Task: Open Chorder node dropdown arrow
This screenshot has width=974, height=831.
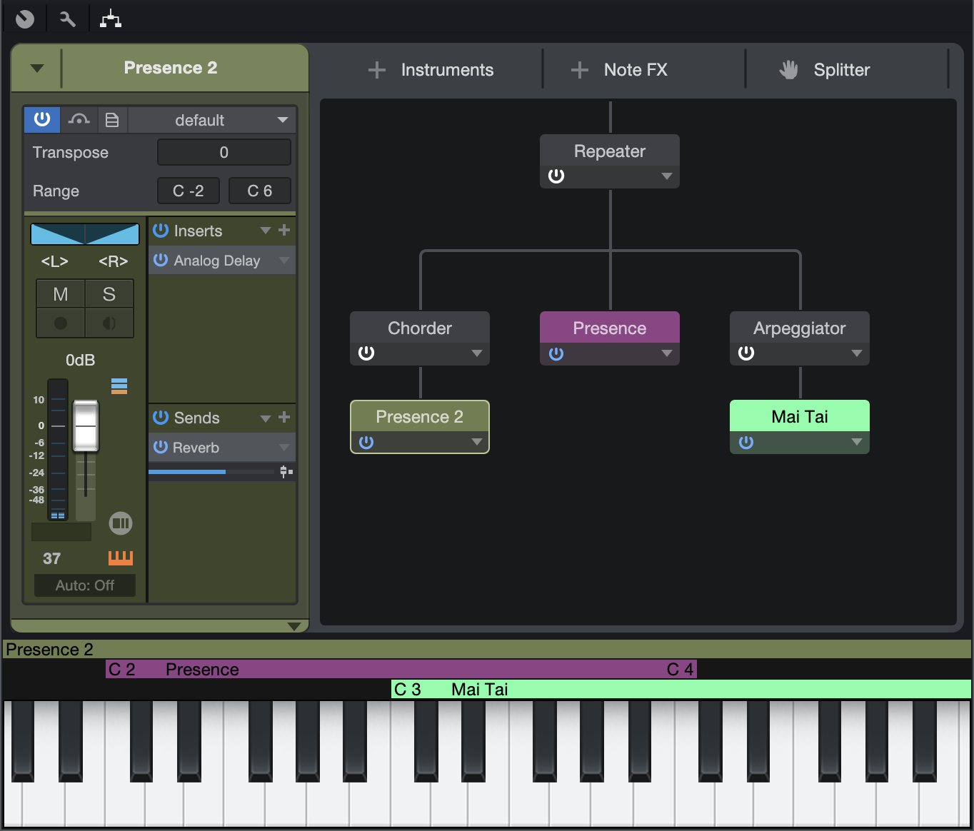Action: pos(477,353)
